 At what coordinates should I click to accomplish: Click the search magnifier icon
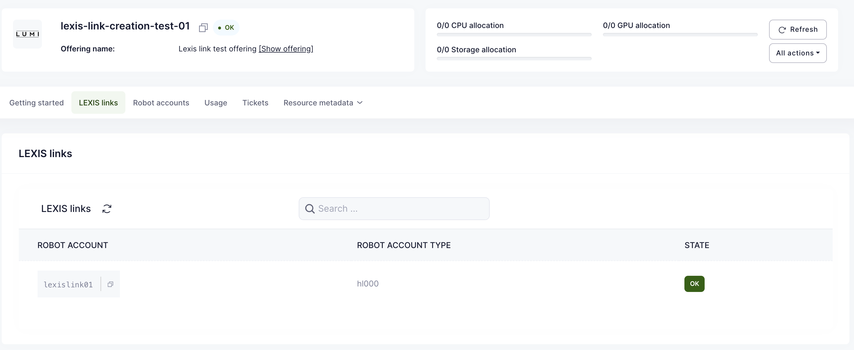click(x=310, y=209)
